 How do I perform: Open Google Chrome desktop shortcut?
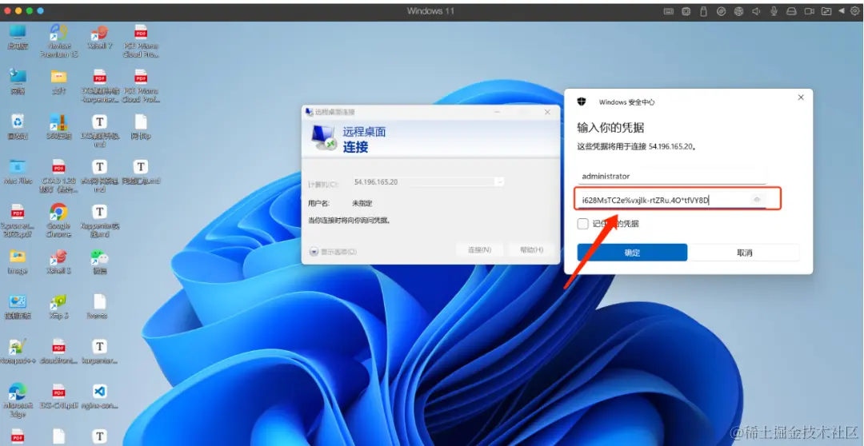coord(58,220)
